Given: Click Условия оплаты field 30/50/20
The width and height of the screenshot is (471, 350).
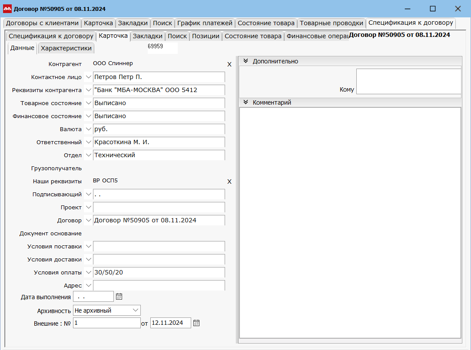Looking at the screenshot, I should pos(159,272).
